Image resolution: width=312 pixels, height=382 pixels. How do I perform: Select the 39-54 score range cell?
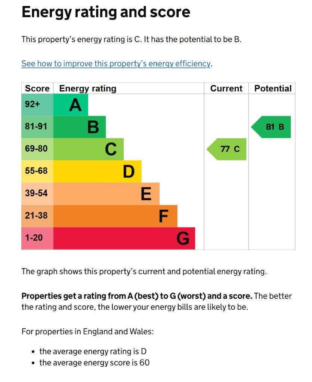coord(37,194)
